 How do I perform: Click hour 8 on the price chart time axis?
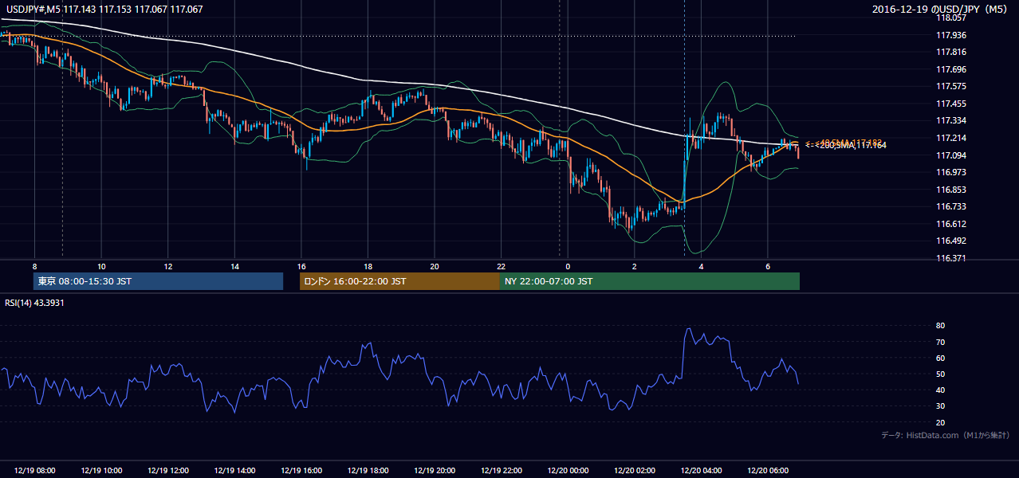[x=35, y=266]
